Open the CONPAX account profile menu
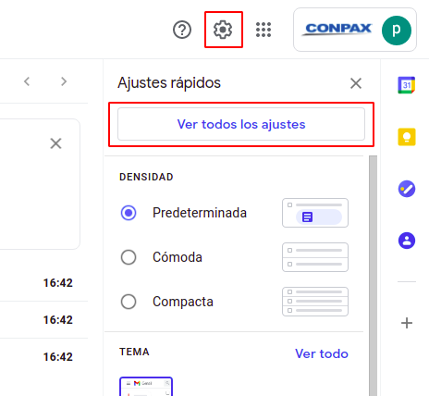The width and height of the screenshot is (429, 396). [355, 30]
